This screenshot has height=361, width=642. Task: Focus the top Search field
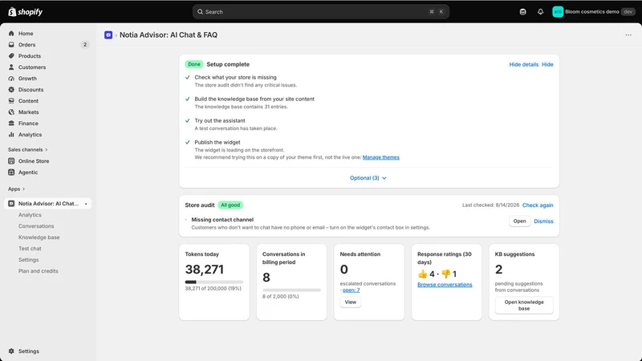click(321, 12)
